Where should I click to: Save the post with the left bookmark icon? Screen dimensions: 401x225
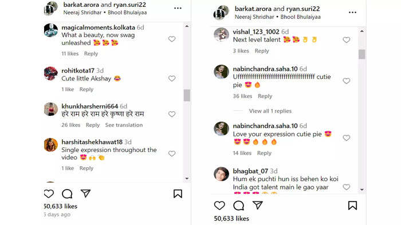pos(178,194)
